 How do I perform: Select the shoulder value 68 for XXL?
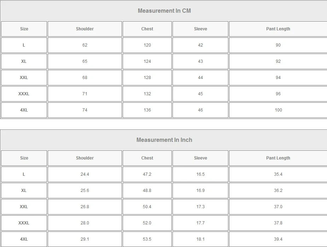pyautogui.click(x=85, y=78)
